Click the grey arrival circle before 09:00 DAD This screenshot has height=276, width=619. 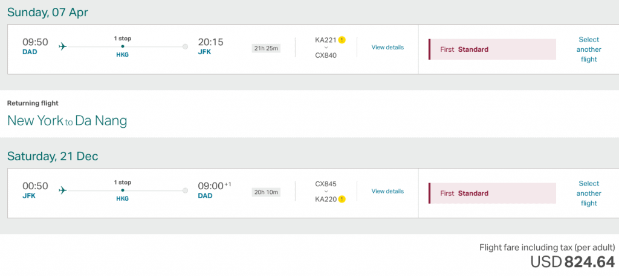coord(185,190)
